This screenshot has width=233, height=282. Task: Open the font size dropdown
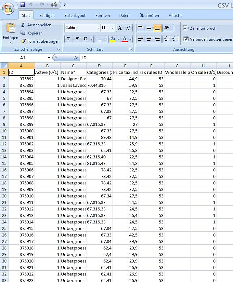click(112, 28)
